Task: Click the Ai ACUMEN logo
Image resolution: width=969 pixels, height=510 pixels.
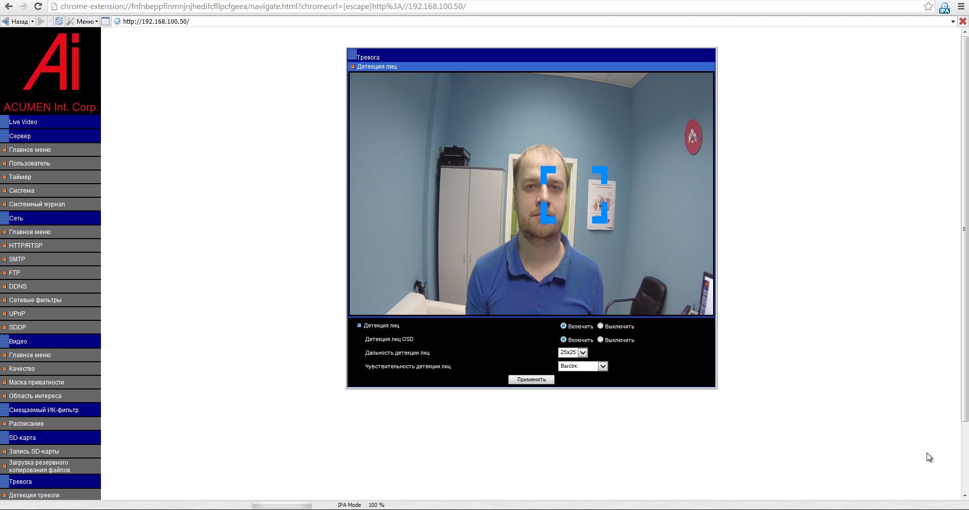Action: pyautogui.click(x=50, y=71)
